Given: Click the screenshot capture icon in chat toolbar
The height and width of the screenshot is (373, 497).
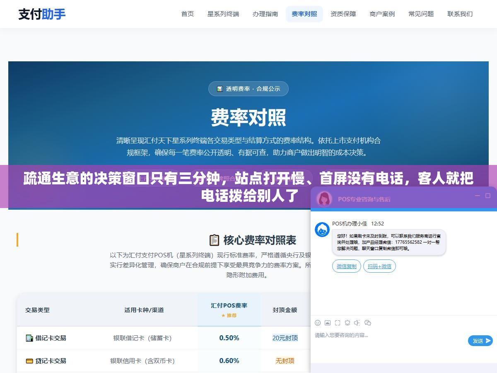Looking at the screenshot, I should coord(338,323).
